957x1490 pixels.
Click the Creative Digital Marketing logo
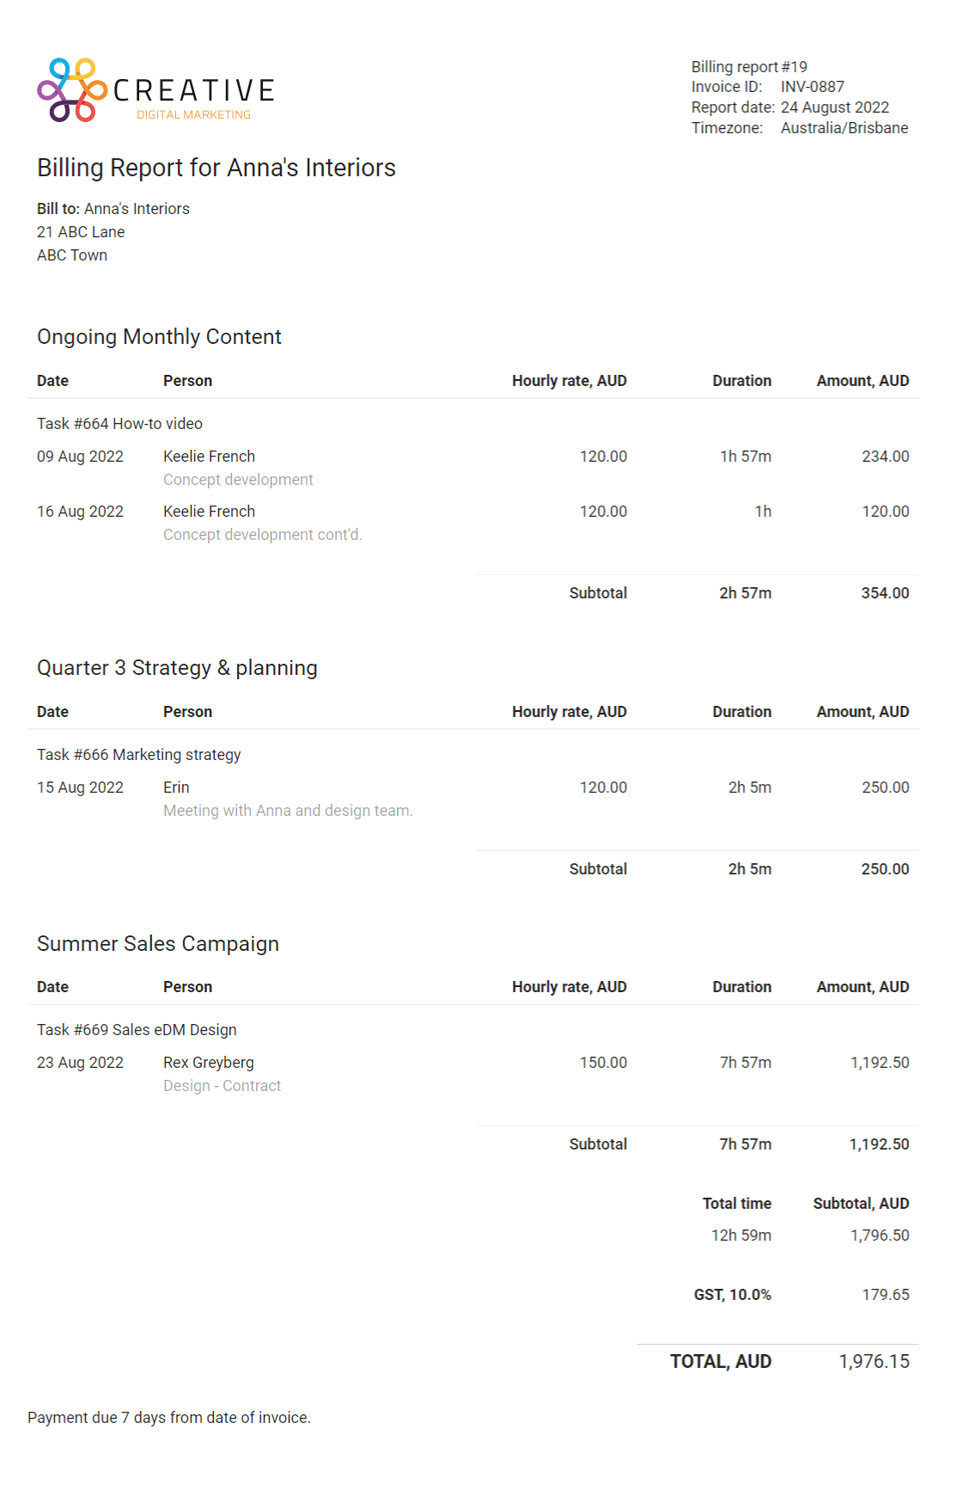155,90
